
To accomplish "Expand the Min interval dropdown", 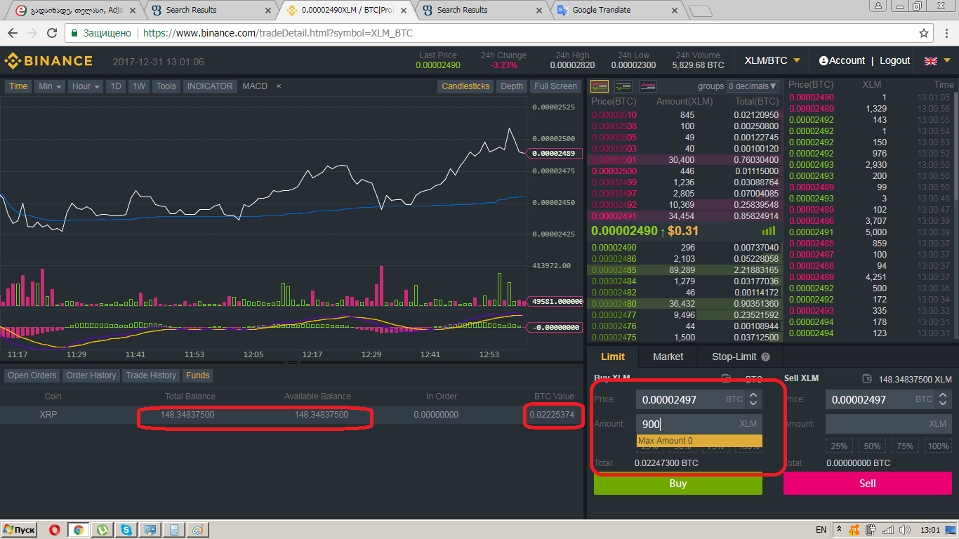I will 50,86.
